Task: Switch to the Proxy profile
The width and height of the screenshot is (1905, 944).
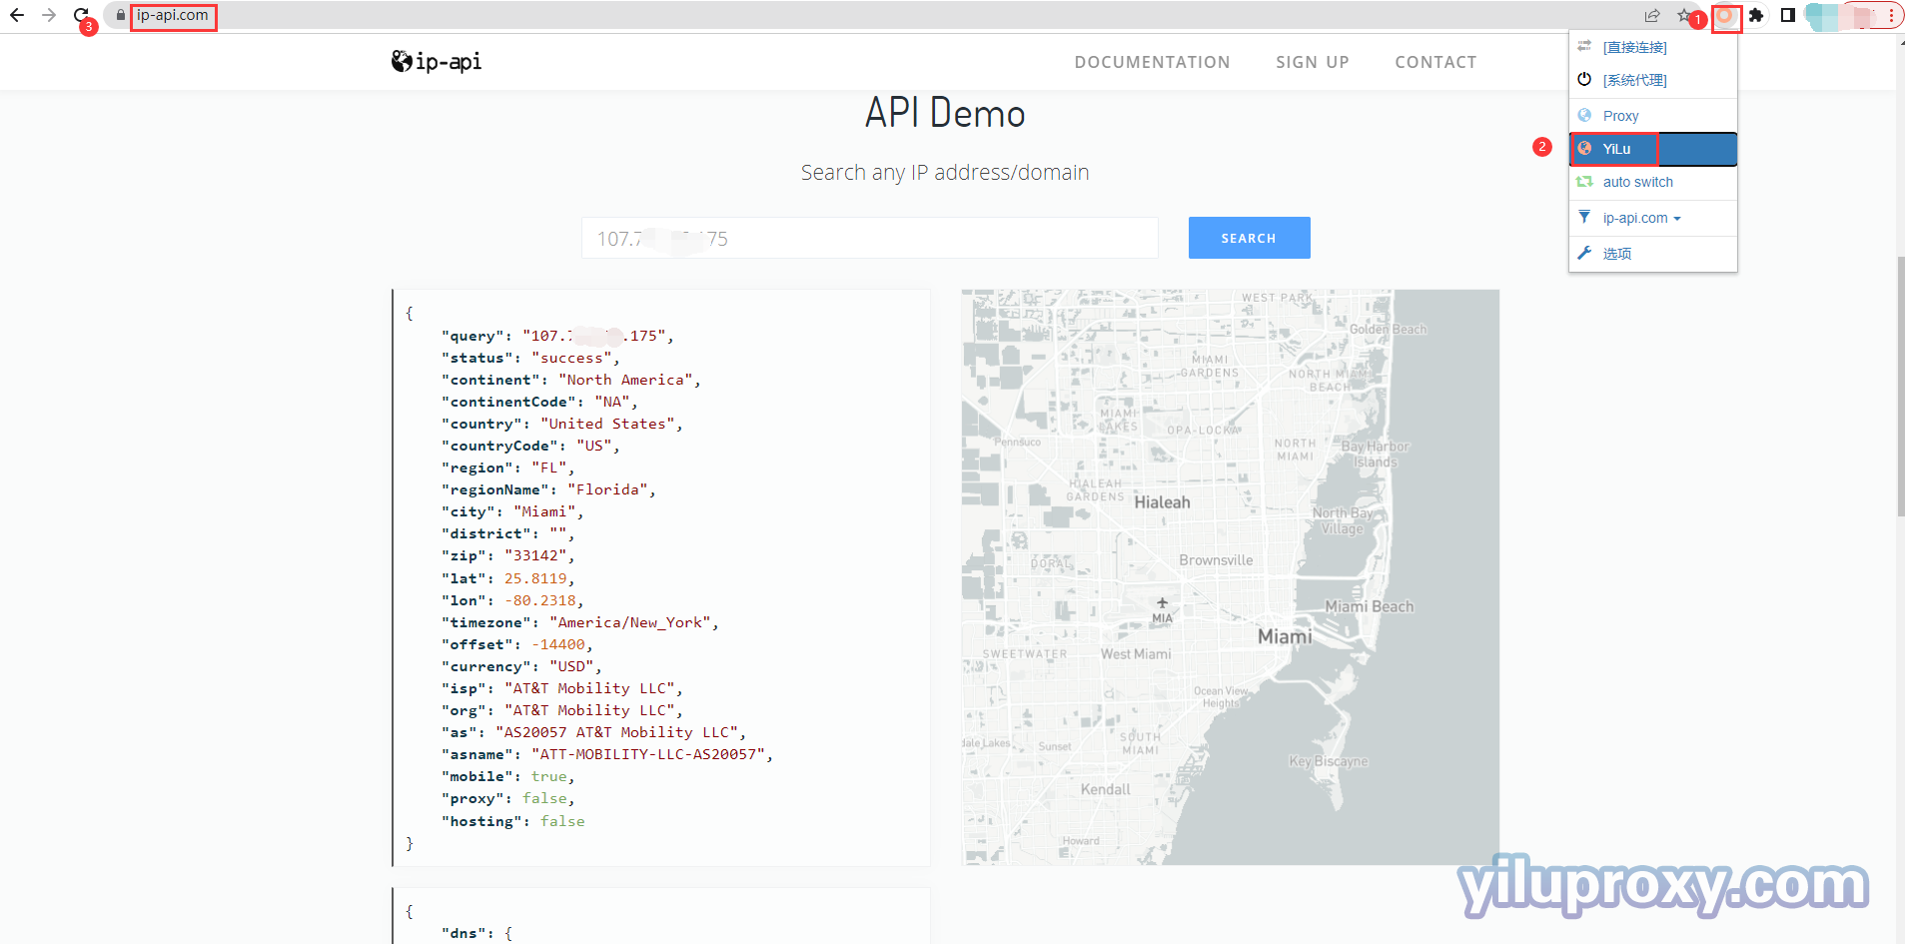Action: pos(1653,116)
